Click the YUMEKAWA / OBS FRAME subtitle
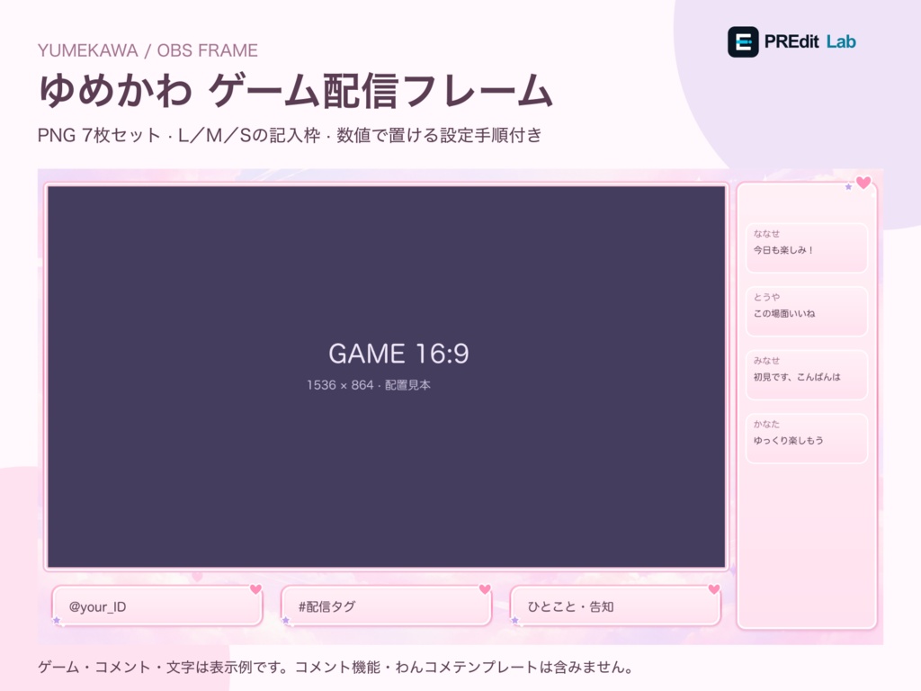 click(148, 50)
